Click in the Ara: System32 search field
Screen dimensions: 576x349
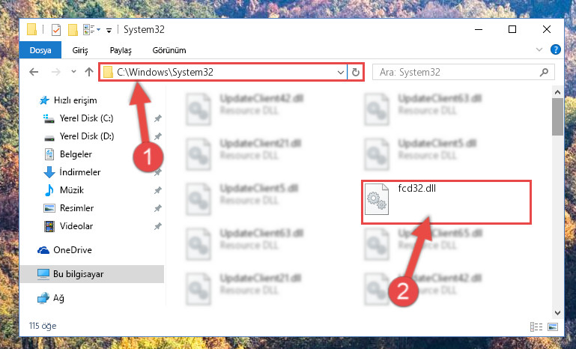tap(455, 73)
